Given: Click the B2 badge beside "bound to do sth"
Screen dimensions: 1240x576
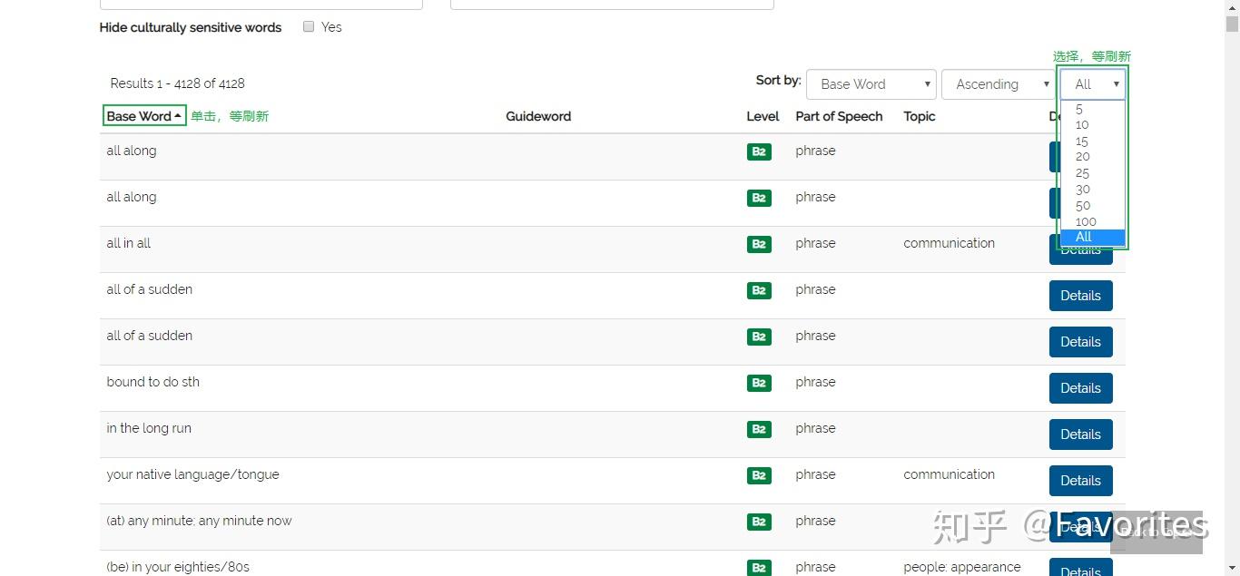Looking at the screenshot, I should pyautogui.click(x=759, y=383).
